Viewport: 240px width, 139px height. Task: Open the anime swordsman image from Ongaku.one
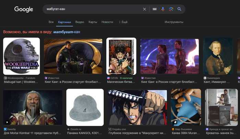coord(137,107)
